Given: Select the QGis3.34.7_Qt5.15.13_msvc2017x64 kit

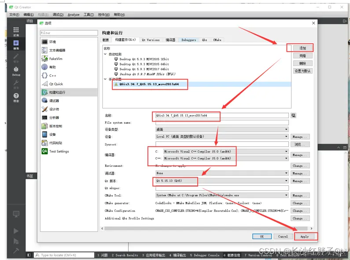Looking at the screenshot, I should point(149,84).
